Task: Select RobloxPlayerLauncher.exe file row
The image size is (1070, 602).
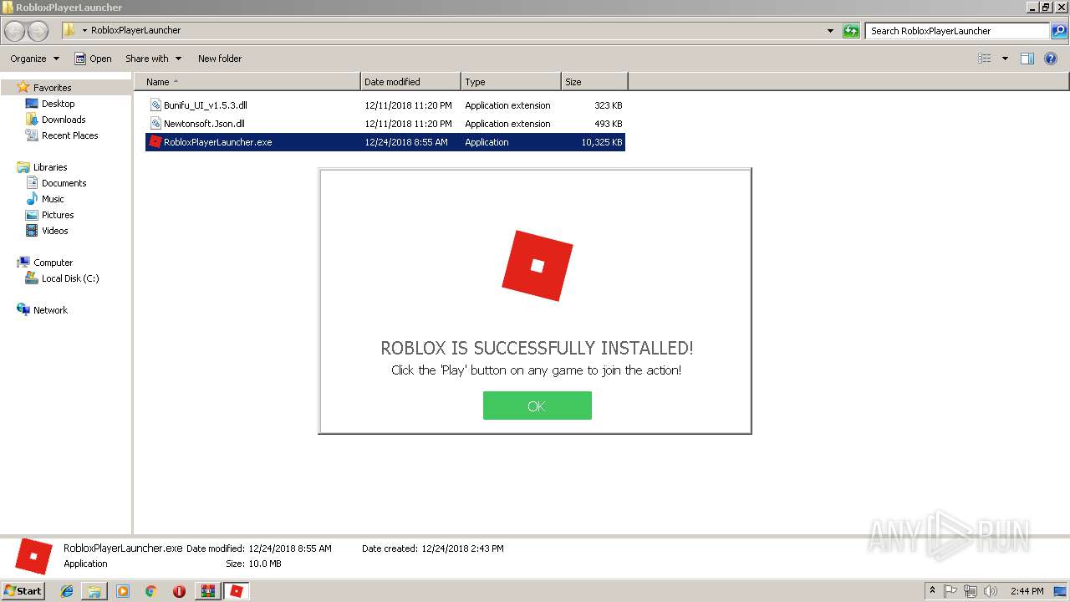Action: tap(385, 142)
